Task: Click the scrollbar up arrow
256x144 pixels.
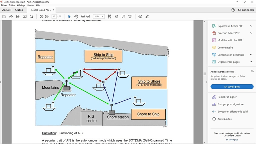Action: click(x=204, y=22)
